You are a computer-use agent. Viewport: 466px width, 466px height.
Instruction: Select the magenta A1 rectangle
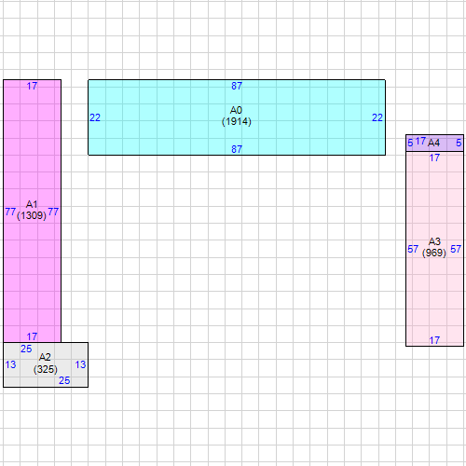coord(33,212)
